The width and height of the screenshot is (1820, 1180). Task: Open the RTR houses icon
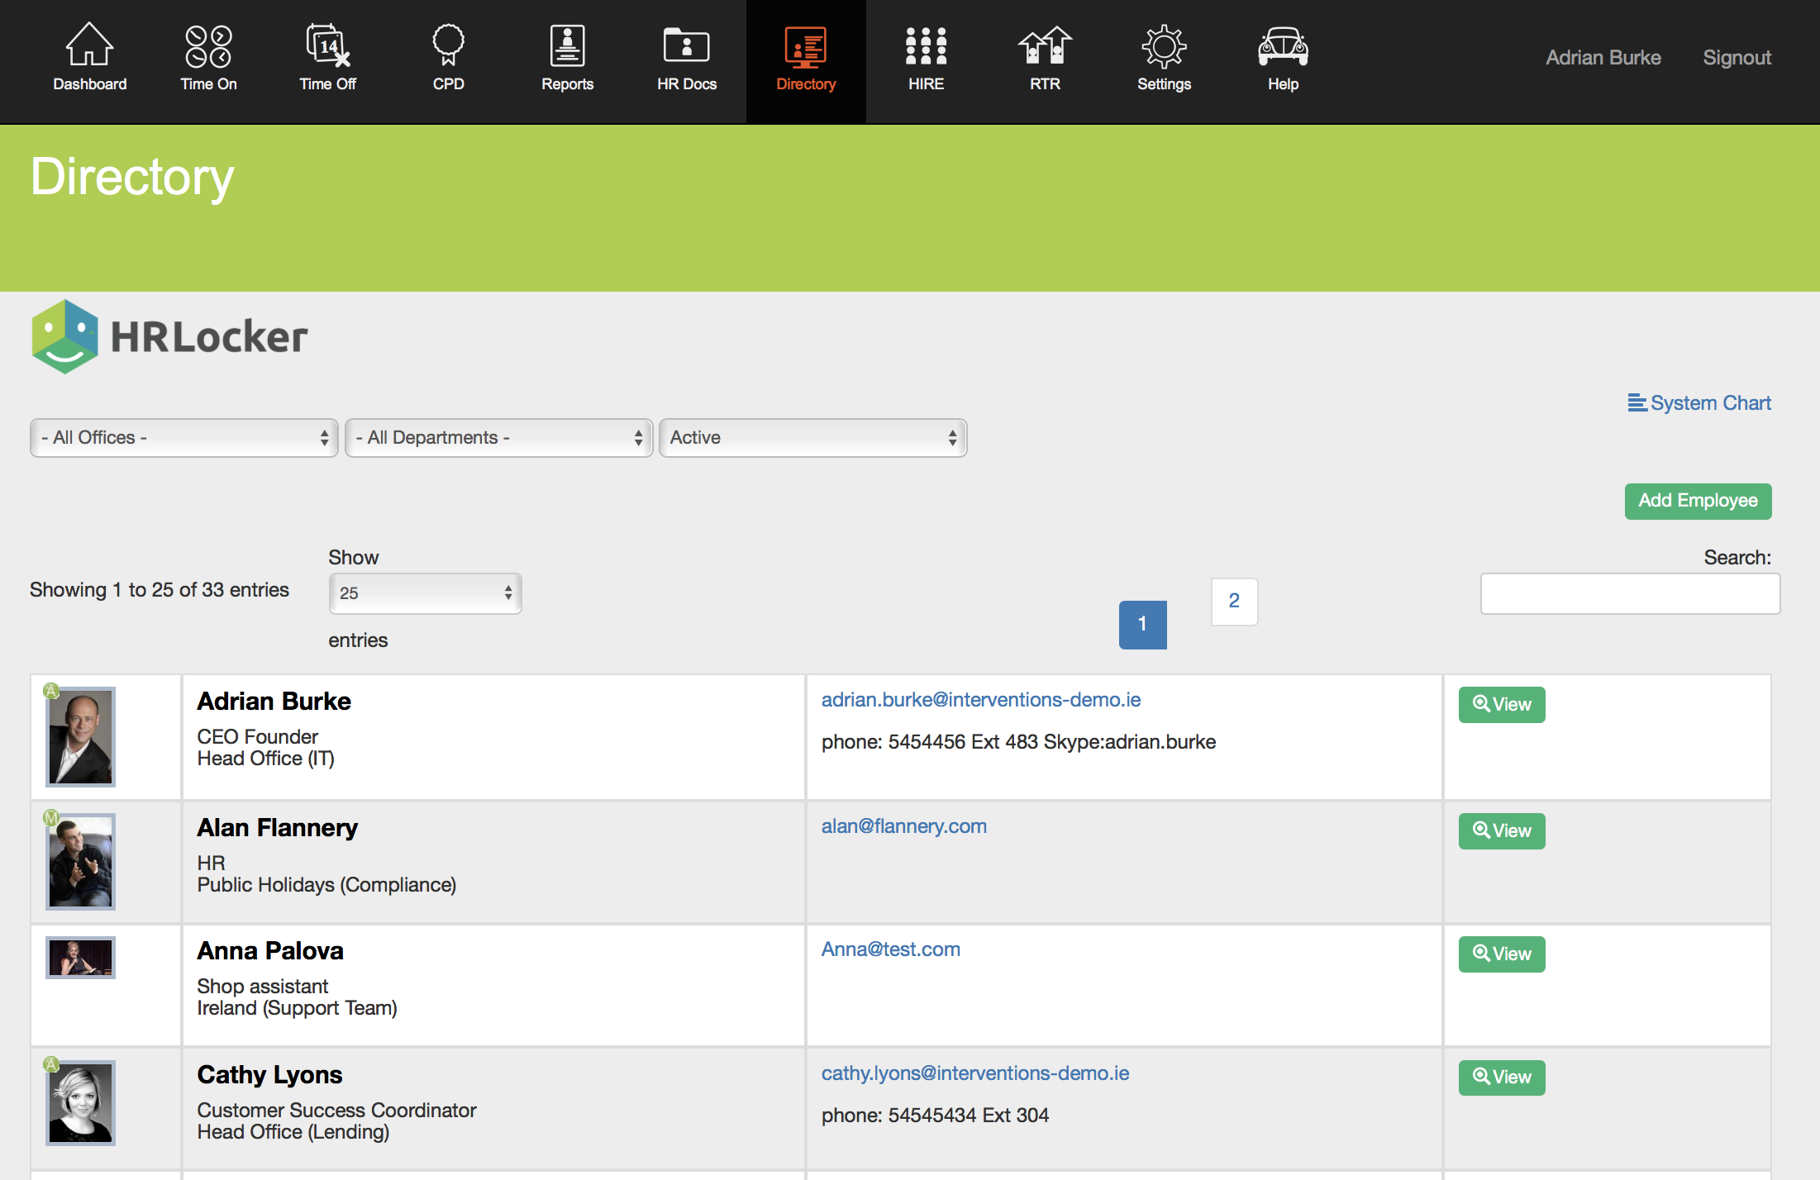coord(1045,45)
